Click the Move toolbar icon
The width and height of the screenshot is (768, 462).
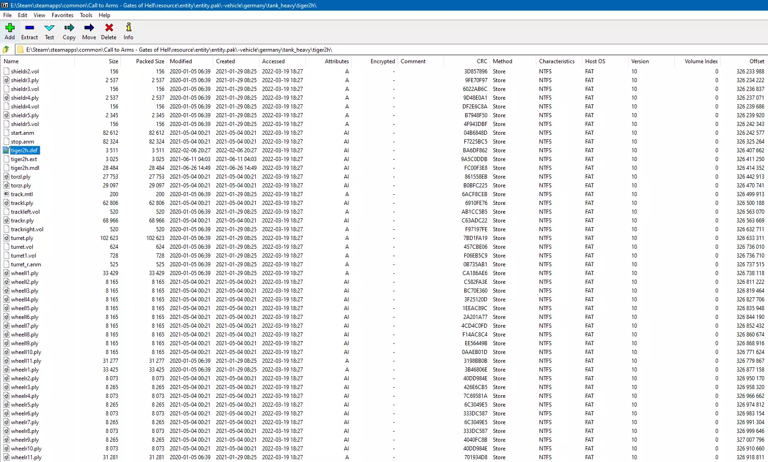pos(89,28)
